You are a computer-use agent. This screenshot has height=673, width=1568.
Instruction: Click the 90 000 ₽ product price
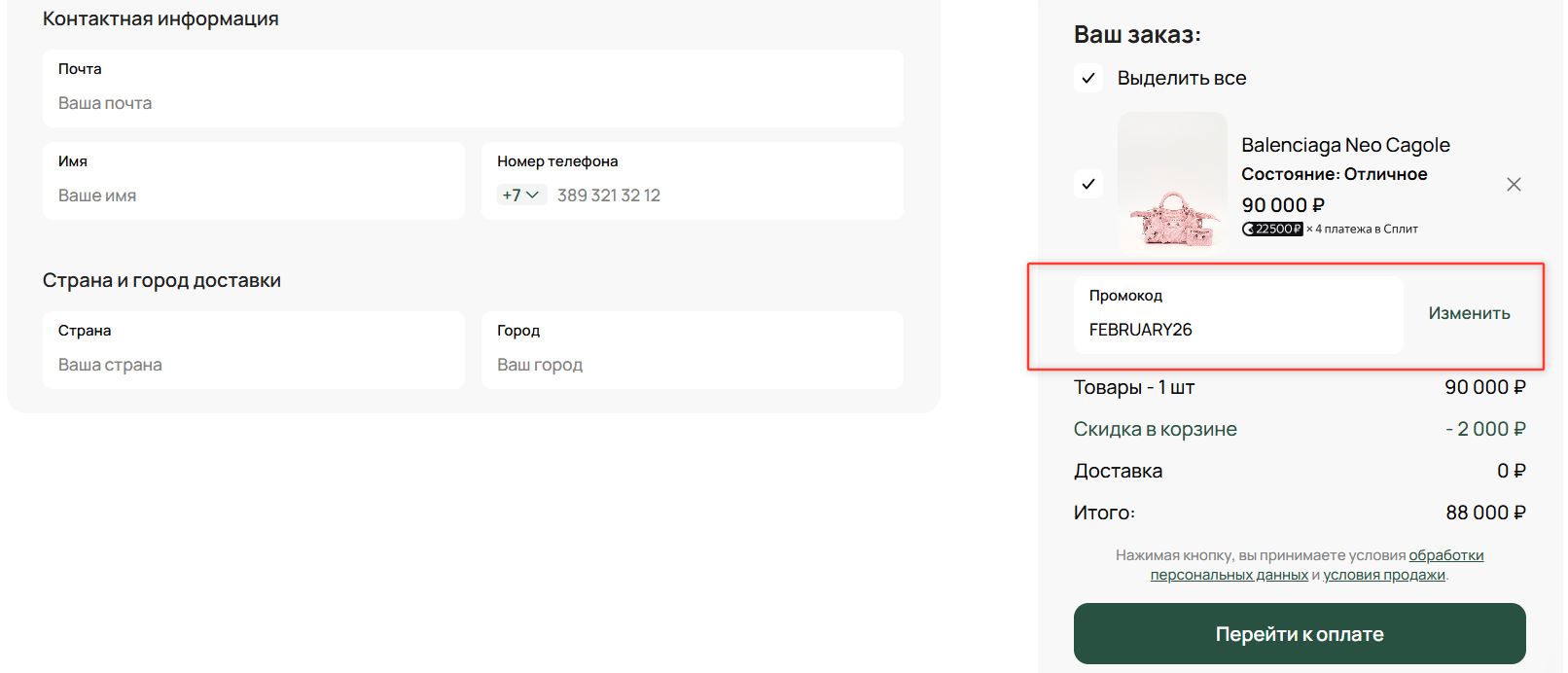1283,205
